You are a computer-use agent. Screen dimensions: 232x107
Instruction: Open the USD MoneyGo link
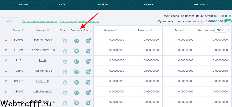43,92
